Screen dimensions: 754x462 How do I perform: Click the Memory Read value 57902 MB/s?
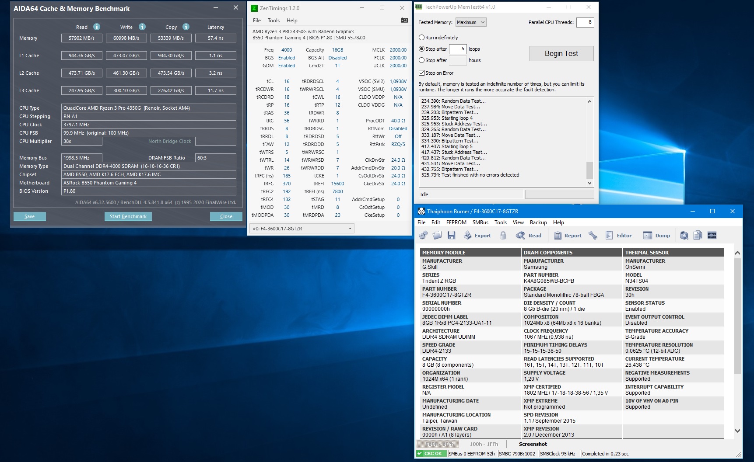coord(82,38)
